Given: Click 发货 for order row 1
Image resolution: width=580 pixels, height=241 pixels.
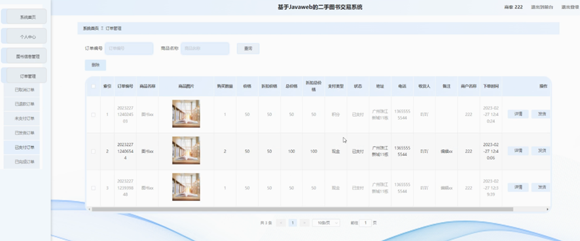Looking at the screenshot, I should point(541,114).
